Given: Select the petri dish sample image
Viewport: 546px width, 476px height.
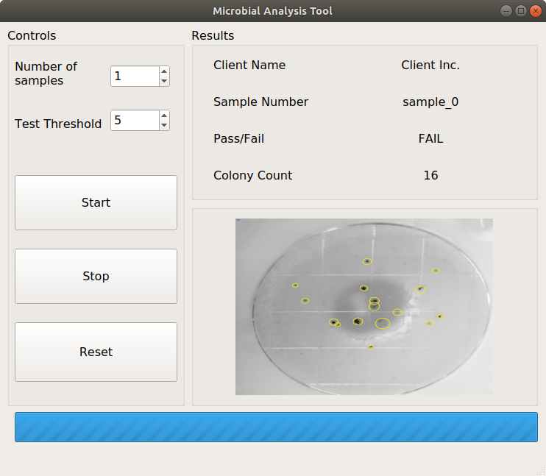Looking at the screenshot, I should click(364, 306).
